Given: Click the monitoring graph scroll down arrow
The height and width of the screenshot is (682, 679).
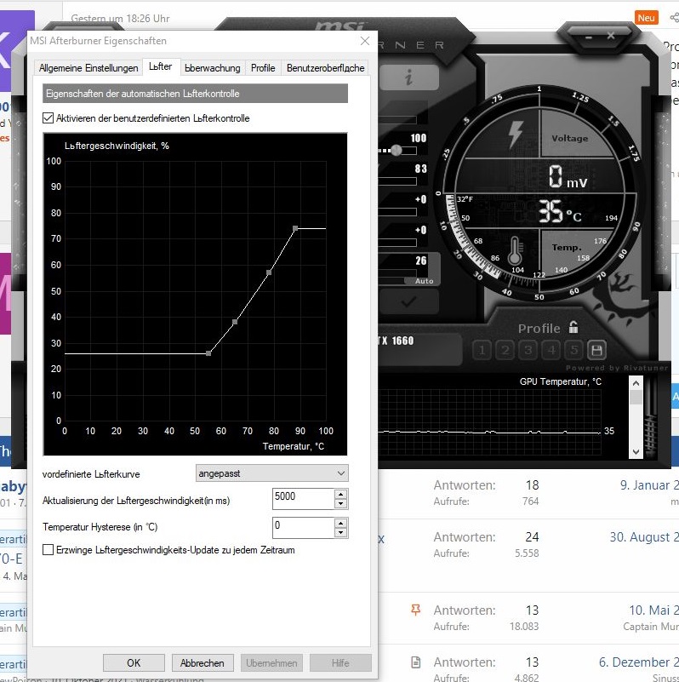Looking at the screenshot, I should (636, 451).
